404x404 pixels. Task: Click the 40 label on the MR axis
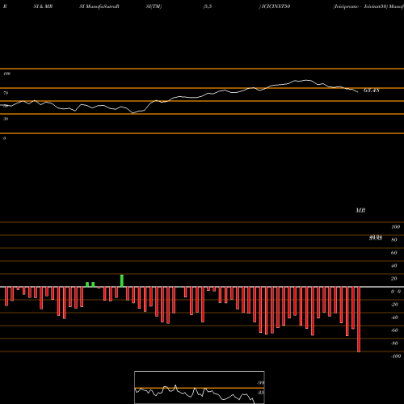394,266
